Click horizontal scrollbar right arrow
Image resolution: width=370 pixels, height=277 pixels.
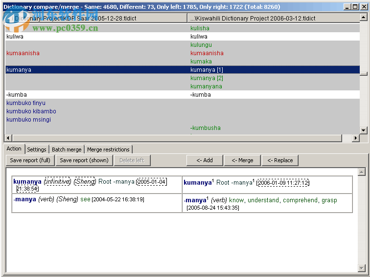(x=356, y=138)
